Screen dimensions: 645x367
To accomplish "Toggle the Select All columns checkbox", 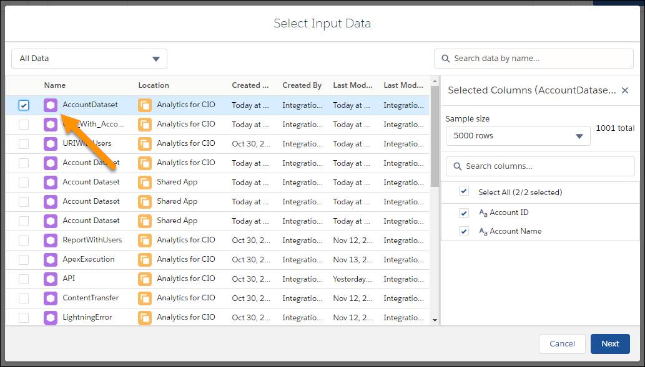I will click(x=464, y=191).
